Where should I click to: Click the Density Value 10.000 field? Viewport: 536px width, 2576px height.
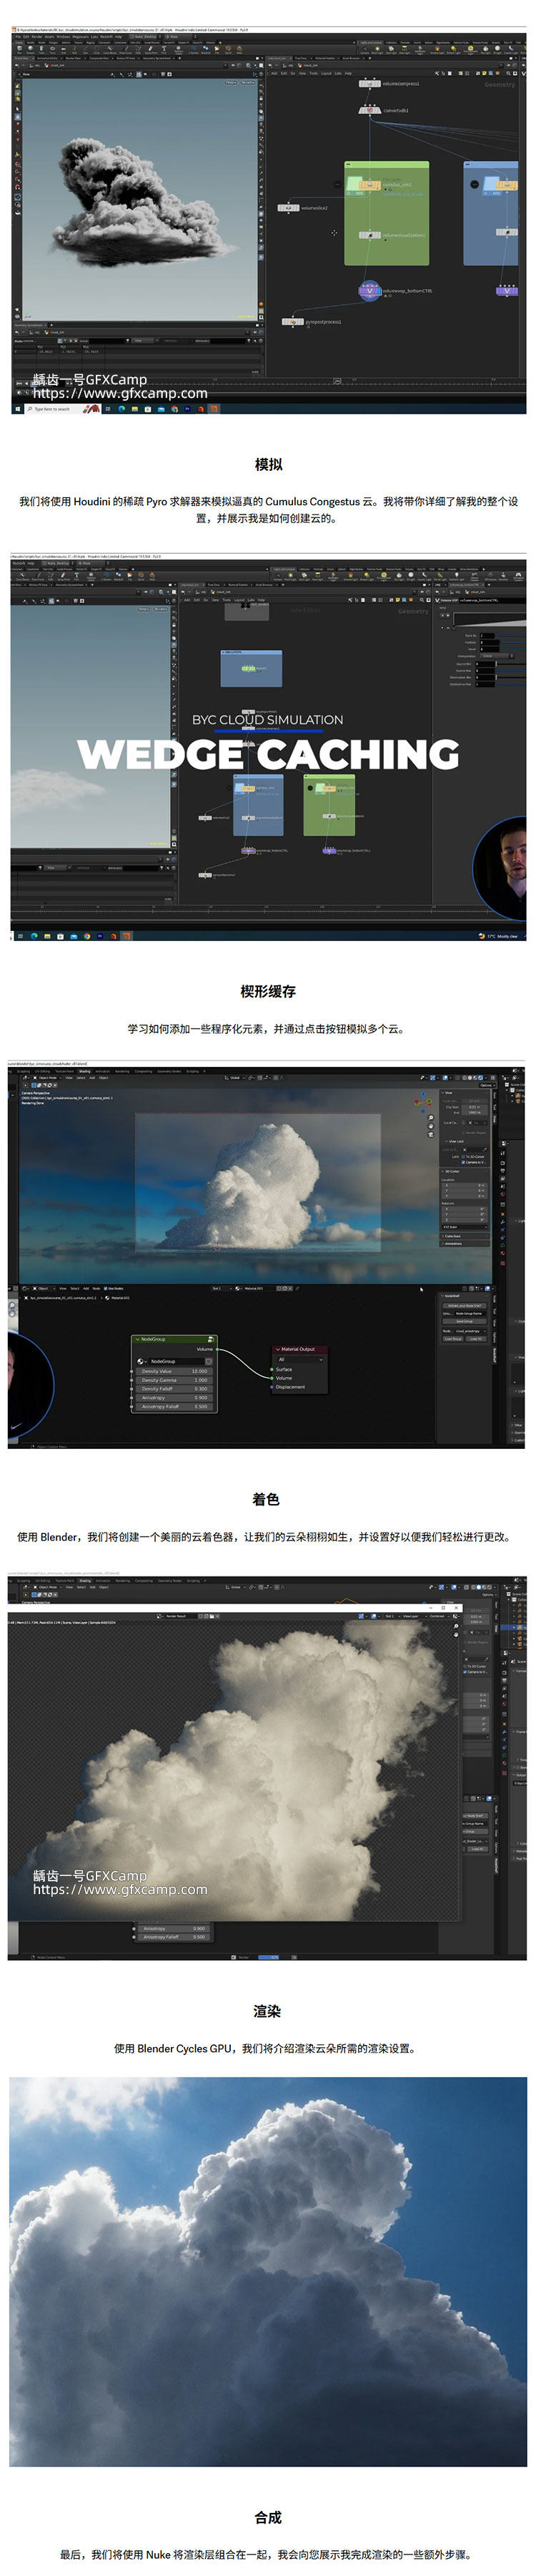pos(174,1371)
